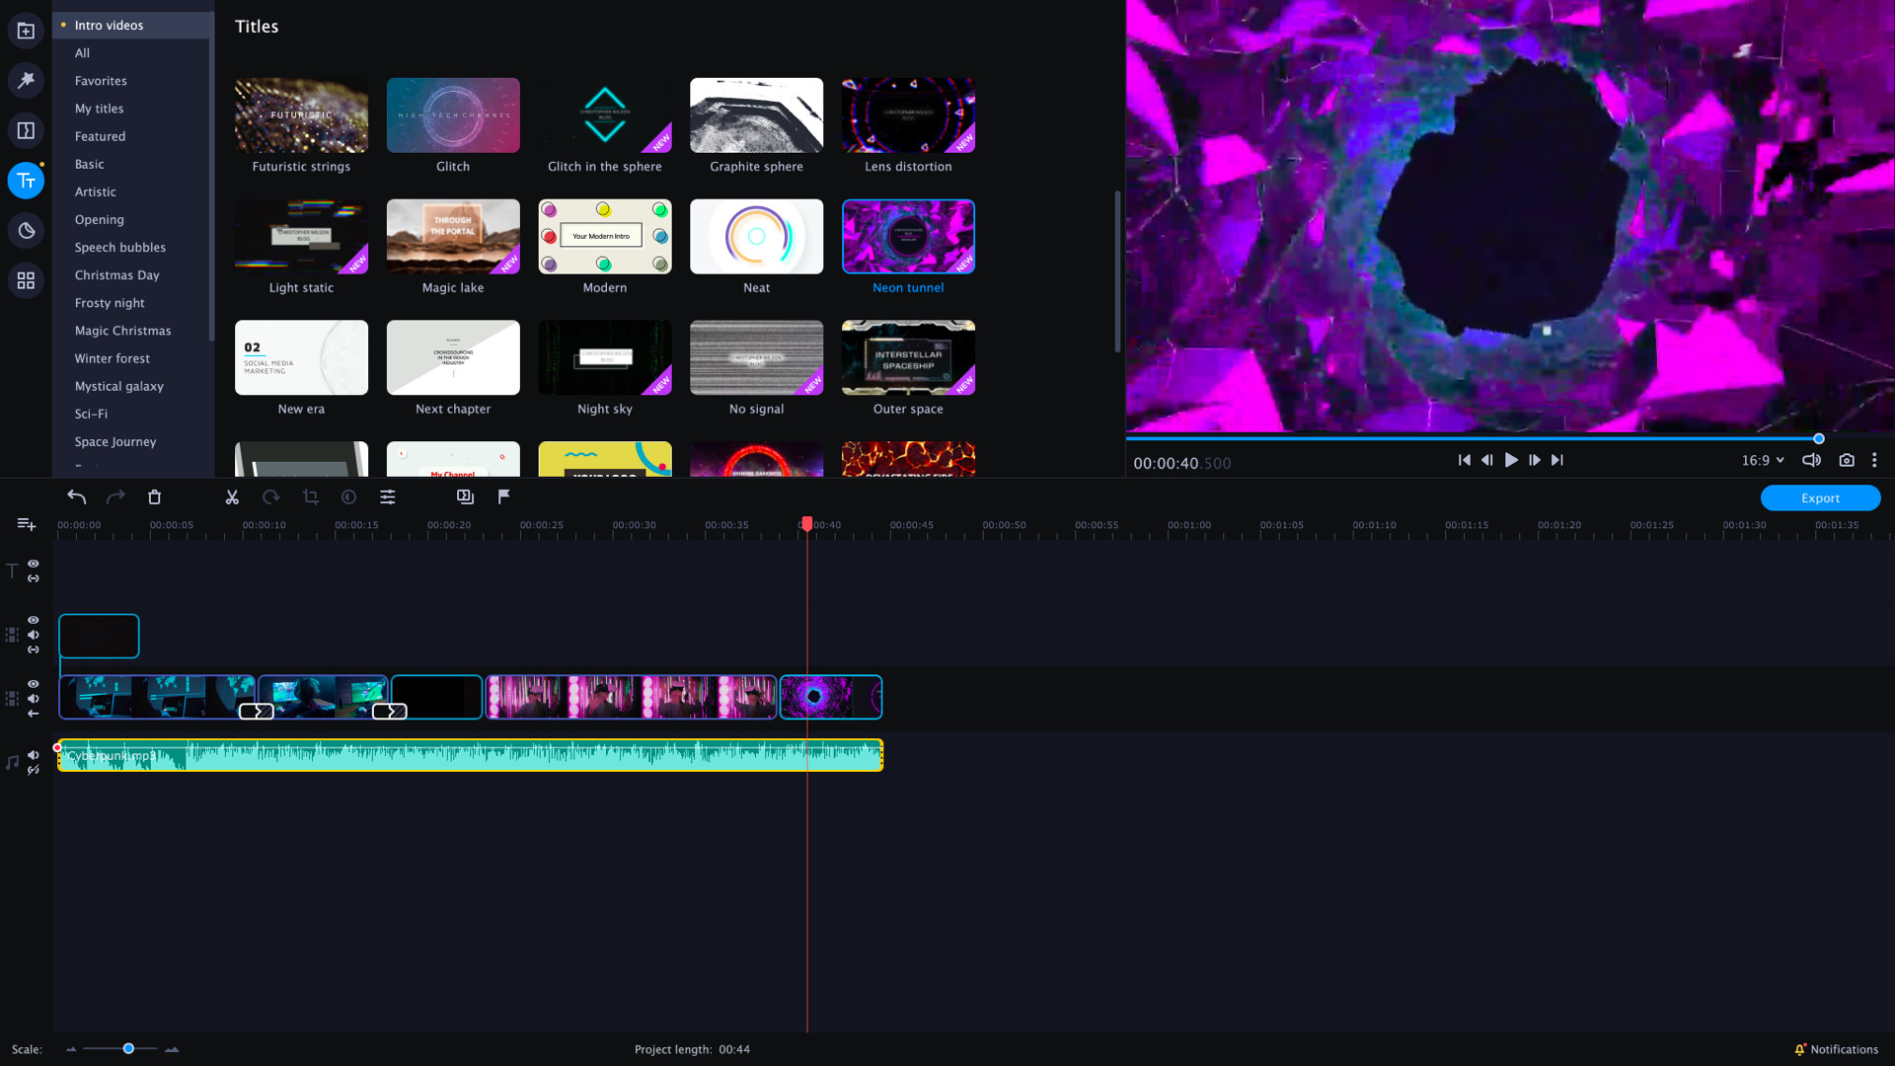The image size is (1895, 1066).
Task: Select the Neon tunnel title thumbnail
Action: (907, 236)
